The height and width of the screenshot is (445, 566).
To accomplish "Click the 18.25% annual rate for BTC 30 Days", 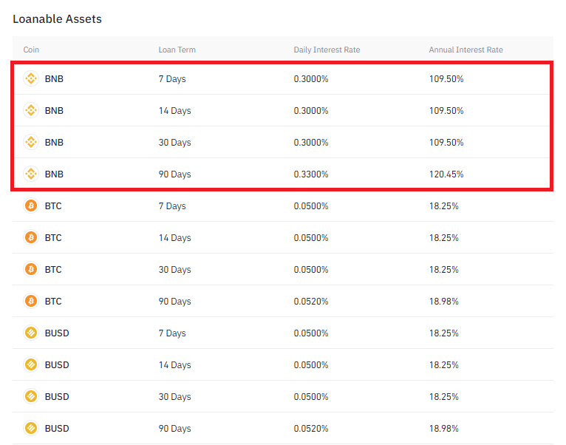I will click(443, 270).
